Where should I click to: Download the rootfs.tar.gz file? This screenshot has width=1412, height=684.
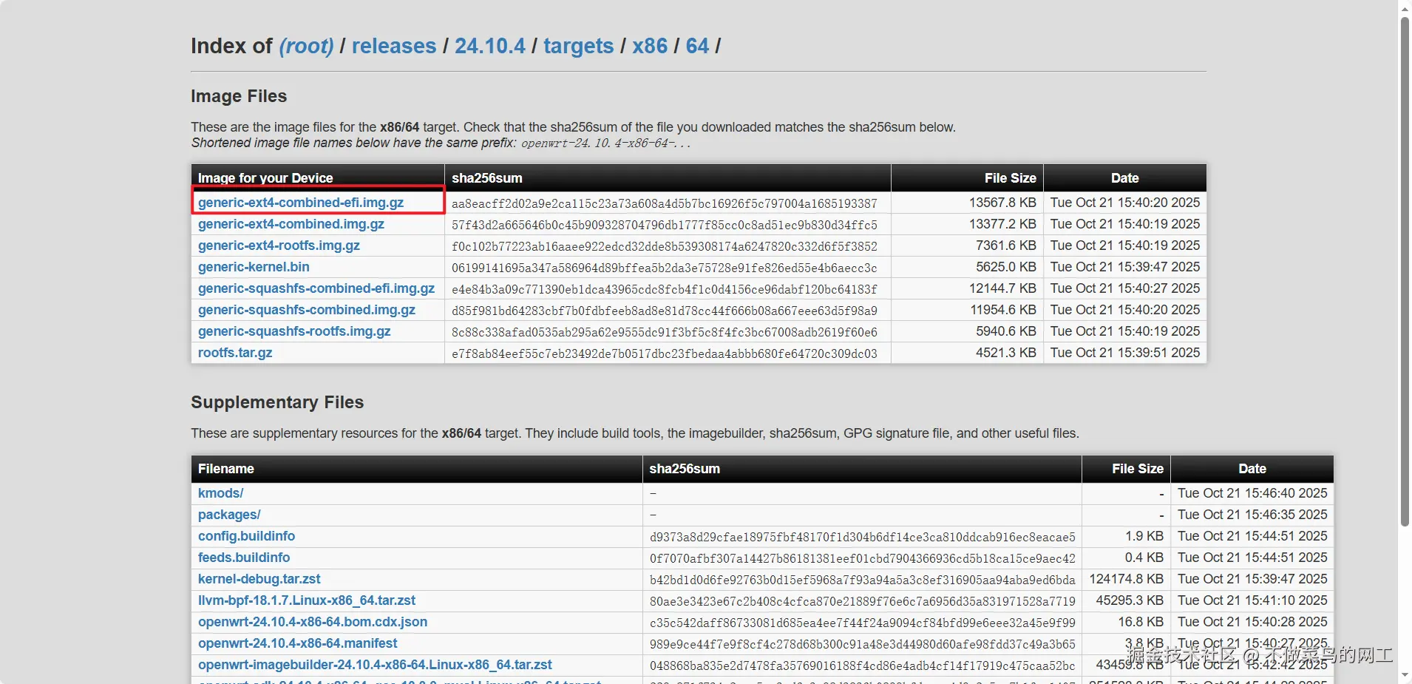(235, 353)
